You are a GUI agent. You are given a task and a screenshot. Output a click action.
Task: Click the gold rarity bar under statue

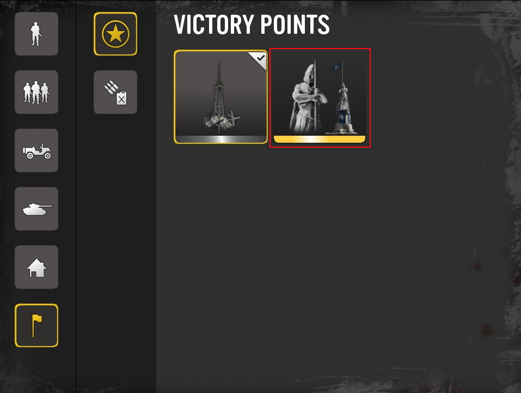tap(320, 139)
